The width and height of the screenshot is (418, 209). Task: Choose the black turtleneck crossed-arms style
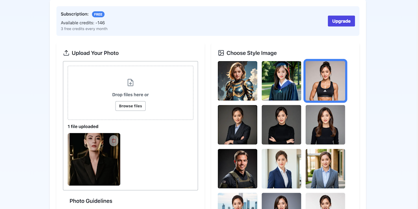pos(281,125)
